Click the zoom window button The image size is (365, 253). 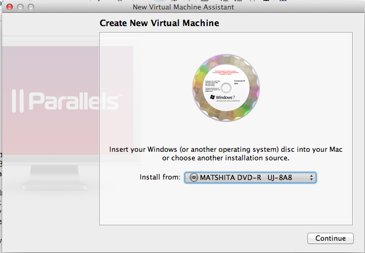[x=31, y=7]
